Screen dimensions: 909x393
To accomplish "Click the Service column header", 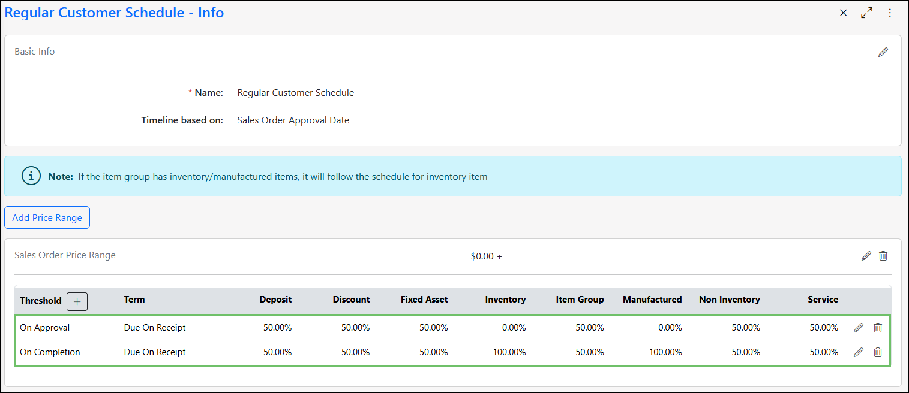I will [x=823, y=300].
